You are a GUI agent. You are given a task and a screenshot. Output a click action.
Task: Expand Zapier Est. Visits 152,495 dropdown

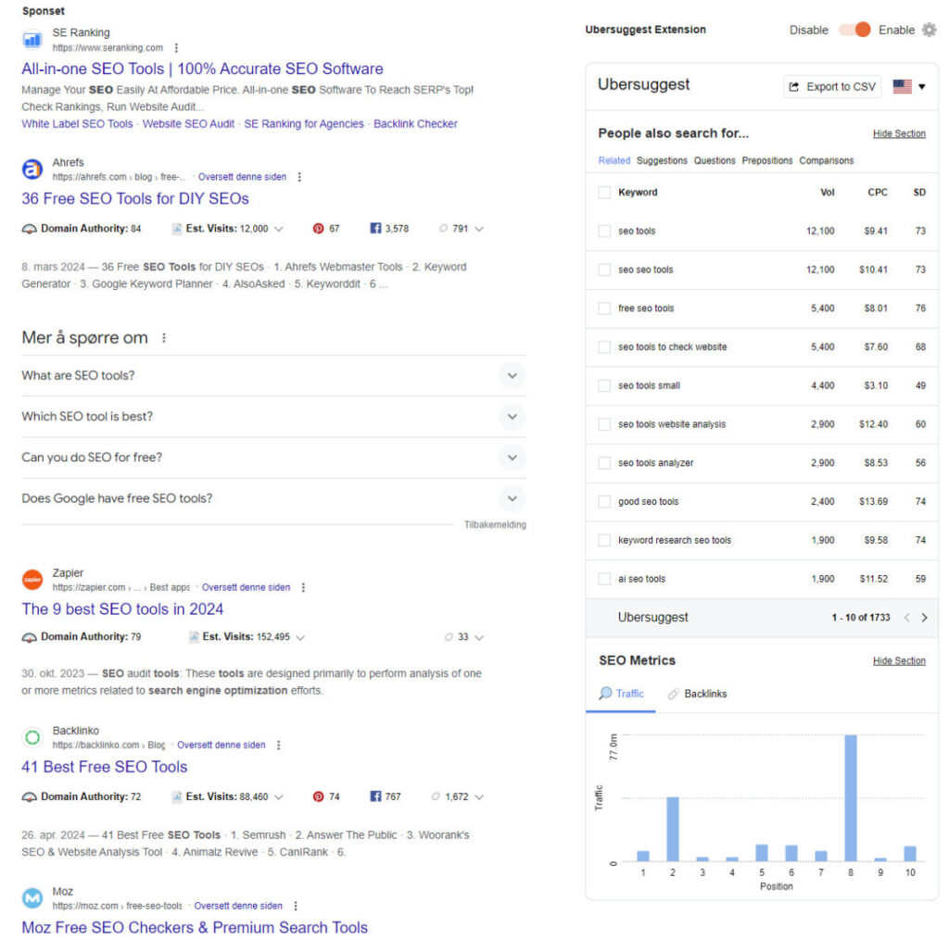click(301, 638)
